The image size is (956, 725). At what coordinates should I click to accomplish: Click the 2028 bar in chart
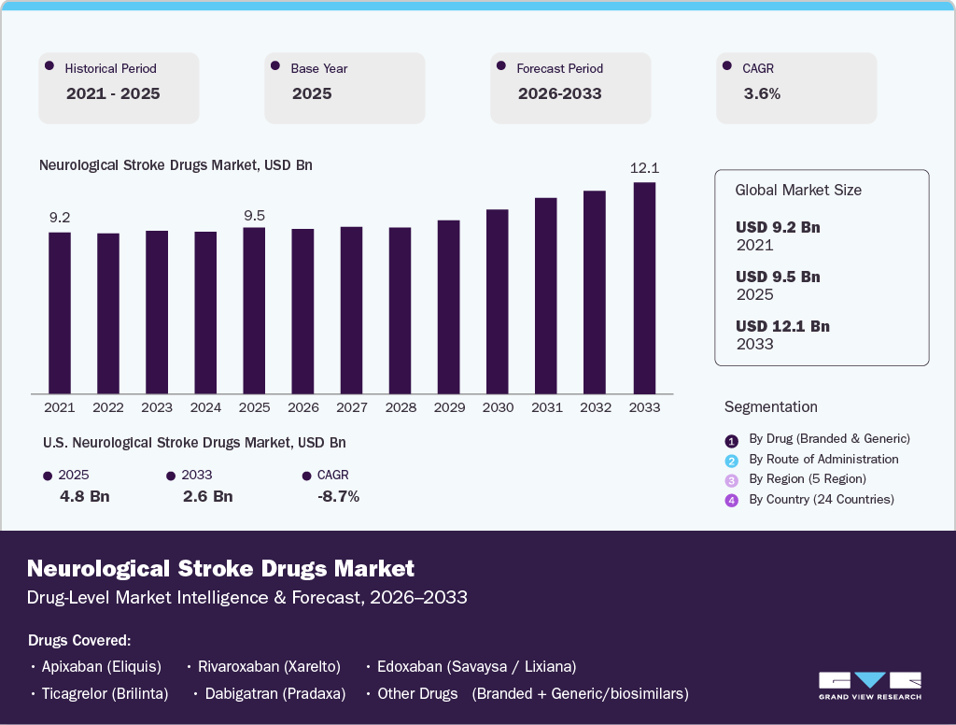pos(400,310)
